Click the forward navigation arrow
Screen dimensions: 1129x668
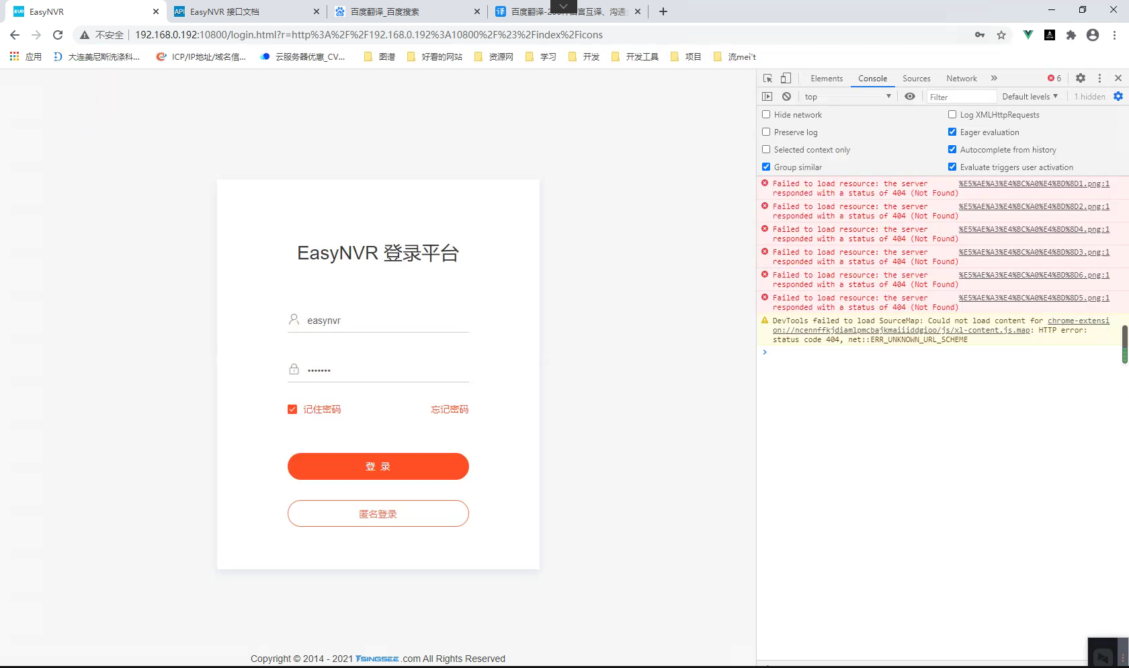(36, 35)
